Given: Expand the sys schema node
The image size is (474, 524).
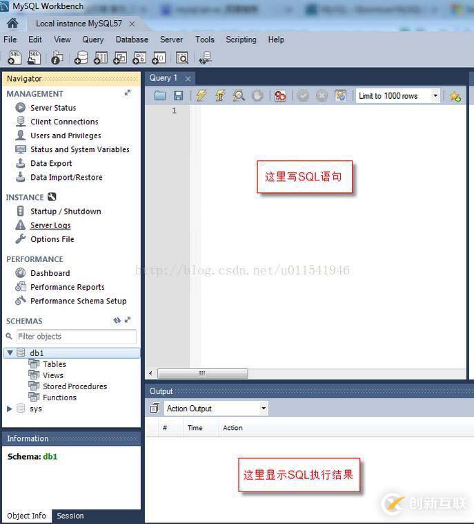Looking at the screenshot, I should tap(10, 409).
